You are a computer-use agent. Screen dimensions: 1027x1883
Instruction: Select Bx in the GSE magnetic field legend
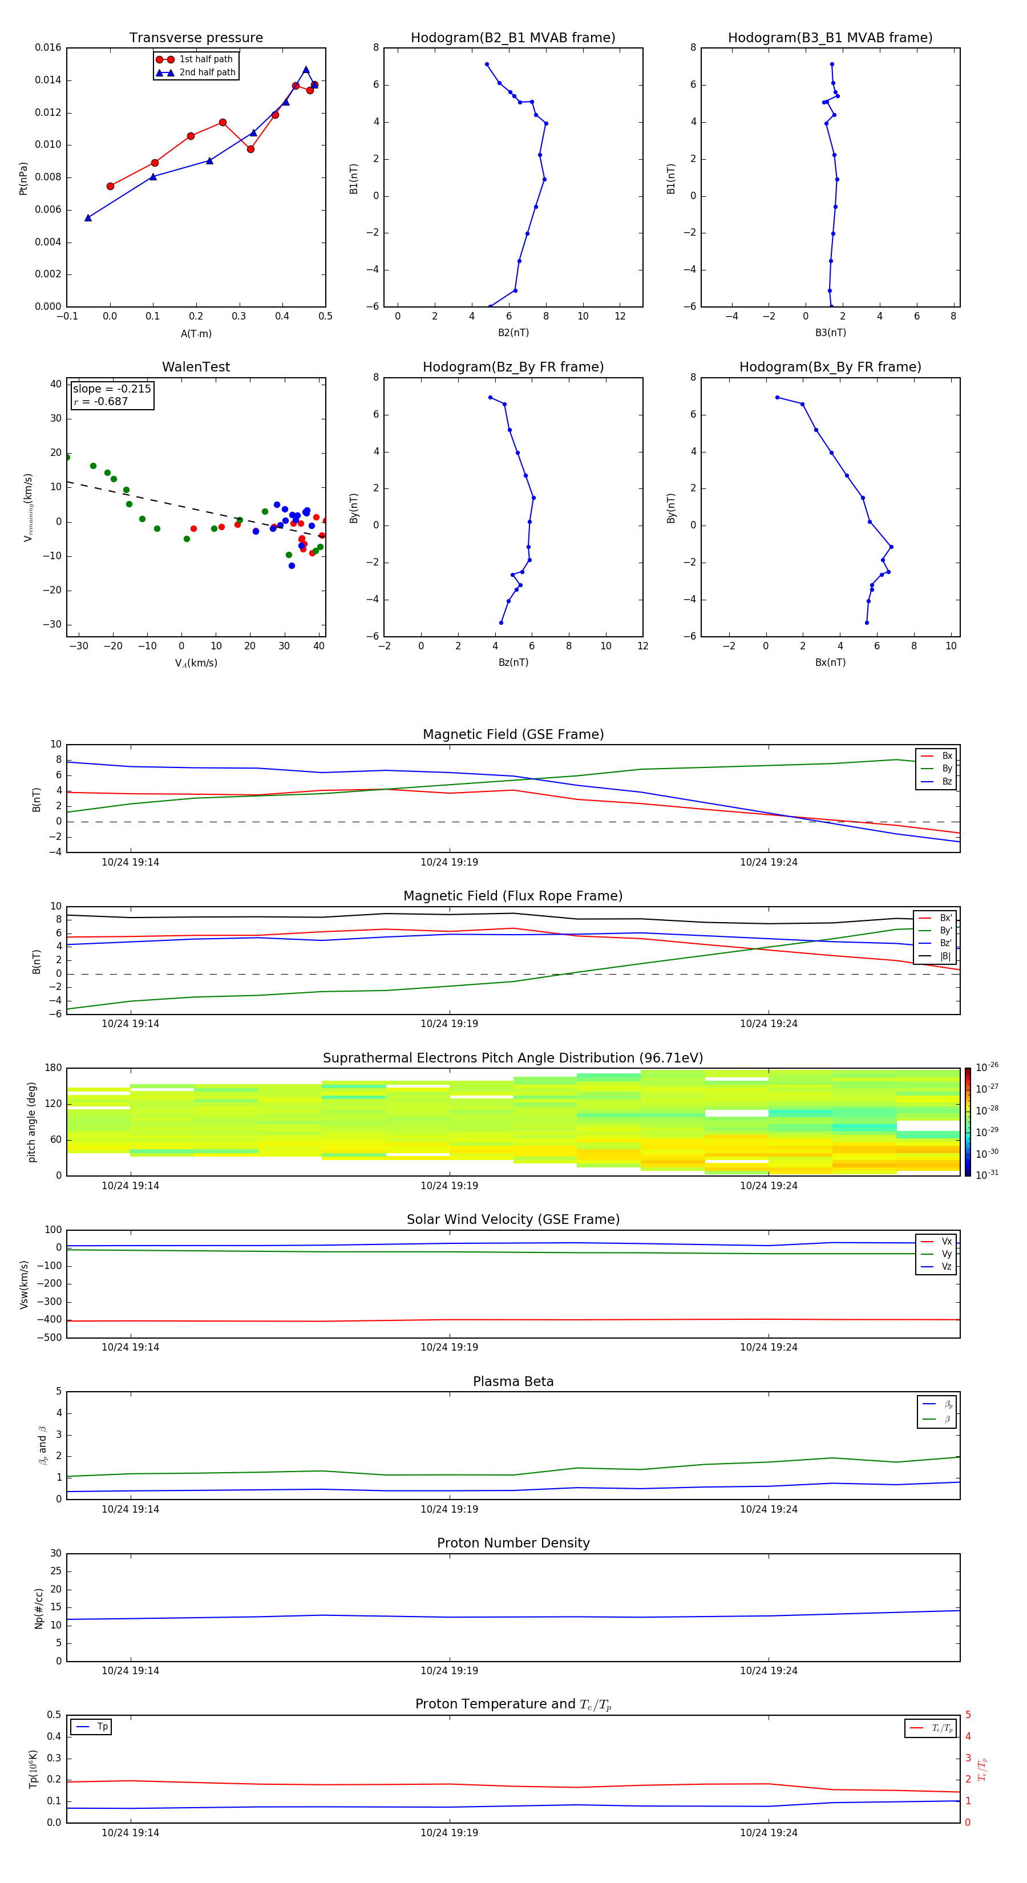pos(936,756)
